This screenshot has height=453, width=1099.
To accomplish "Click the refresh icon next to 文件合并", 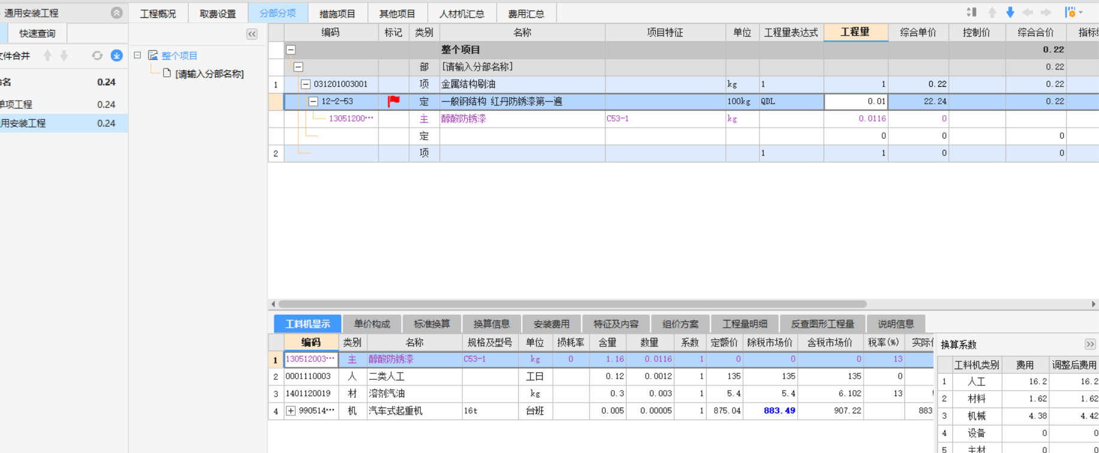I will click(x=97, y=56).
